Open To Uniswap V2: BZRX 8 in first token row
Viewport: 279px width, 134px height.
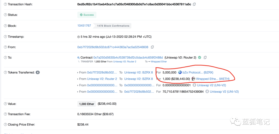(138, 72)
